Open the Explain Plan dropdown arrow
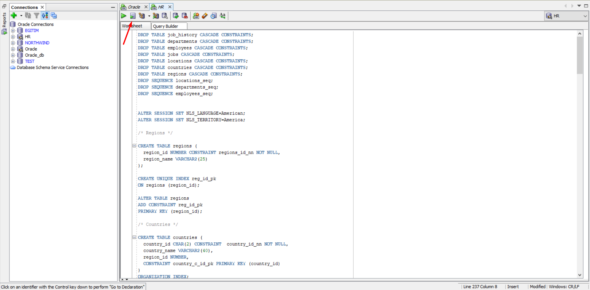 [149, 16]
